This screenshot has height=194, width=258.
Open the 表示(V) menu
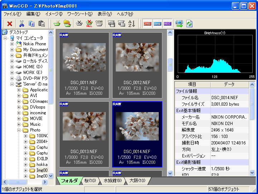point(105,14)
